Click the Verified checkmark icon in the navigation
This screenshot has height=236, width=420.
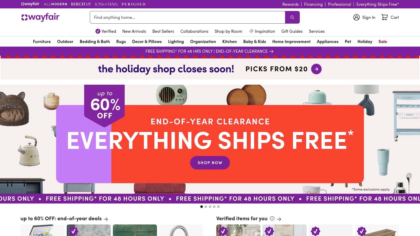[98, 31]
